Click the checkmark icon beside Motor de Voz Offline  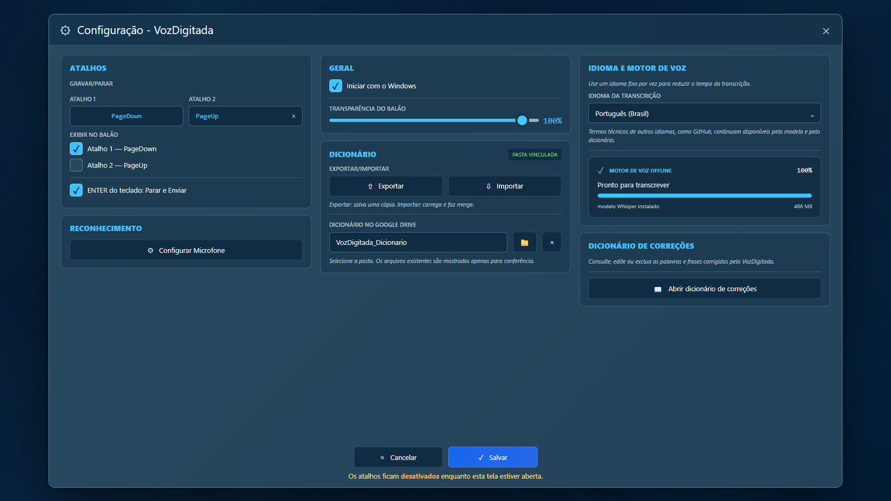601,170
